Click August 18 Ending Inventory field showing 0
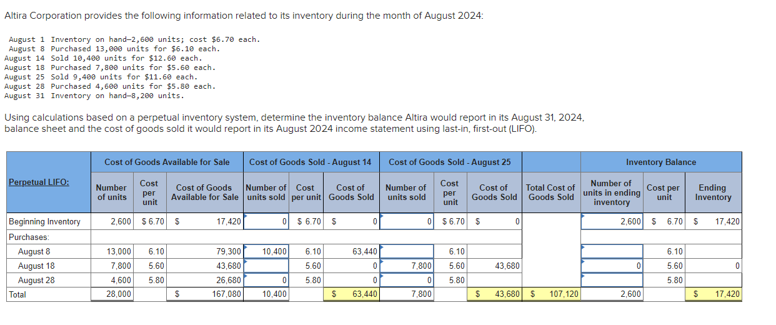The image size is (776, 325). [x=713, y=266]
